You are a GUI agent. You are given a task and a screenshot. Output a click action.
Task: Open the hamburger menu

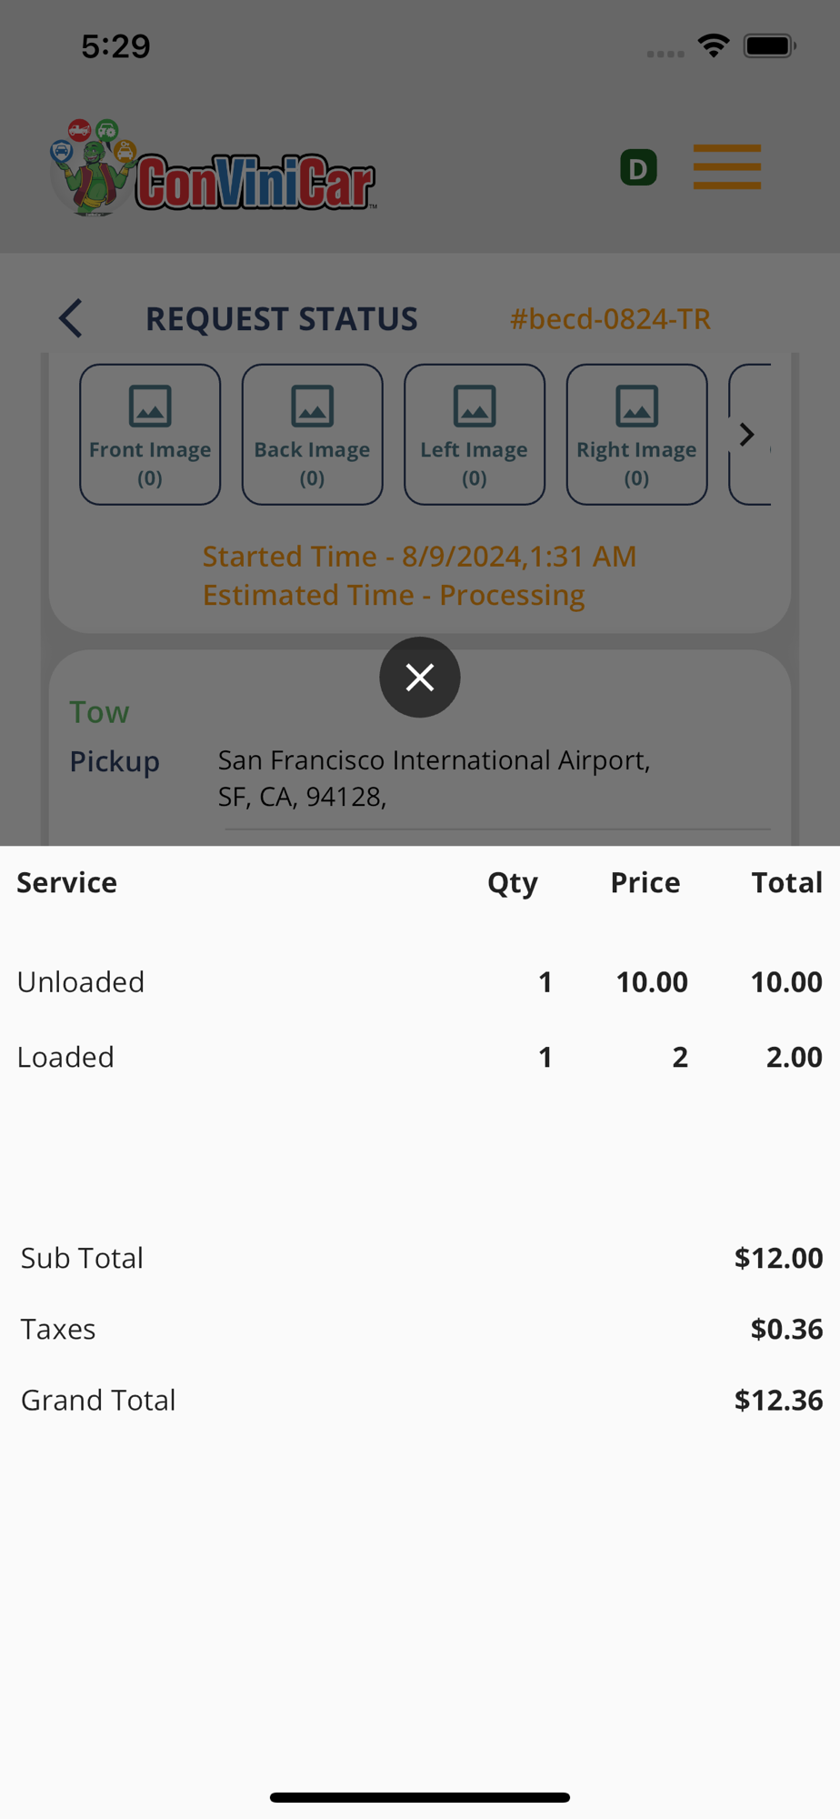(726, 167)
